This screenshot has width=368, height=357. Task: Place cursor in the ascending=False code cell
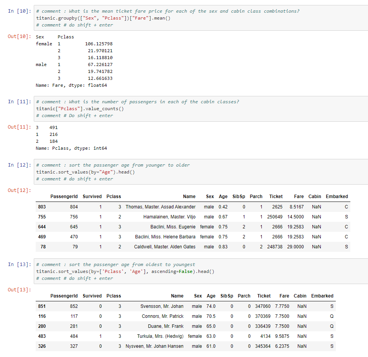click(200, 271)
